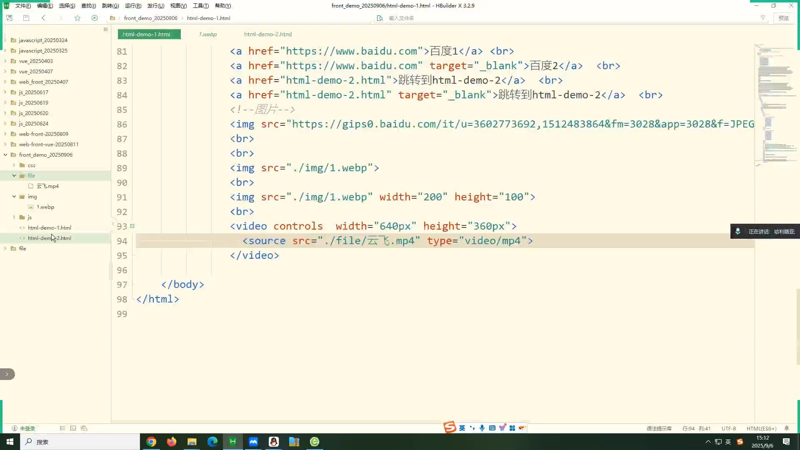Collapse the img folder in project tree
This screenshot has width=800, height=450.
pyautogui.click(x=14, y=196)
